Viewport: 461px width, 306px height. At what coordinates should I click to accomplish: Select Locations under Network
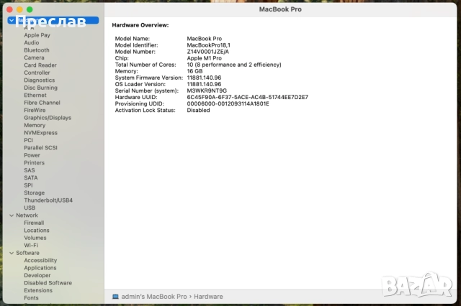(x=37, y=231)
